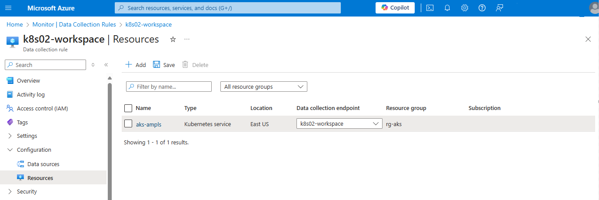Tick the checkbox for aks-ampls row

(128, 124)
